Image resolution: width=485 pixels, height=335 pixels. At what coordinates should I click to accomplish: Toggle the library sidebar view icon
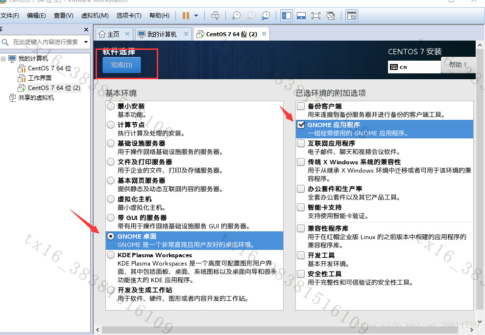tap(287, 16)
